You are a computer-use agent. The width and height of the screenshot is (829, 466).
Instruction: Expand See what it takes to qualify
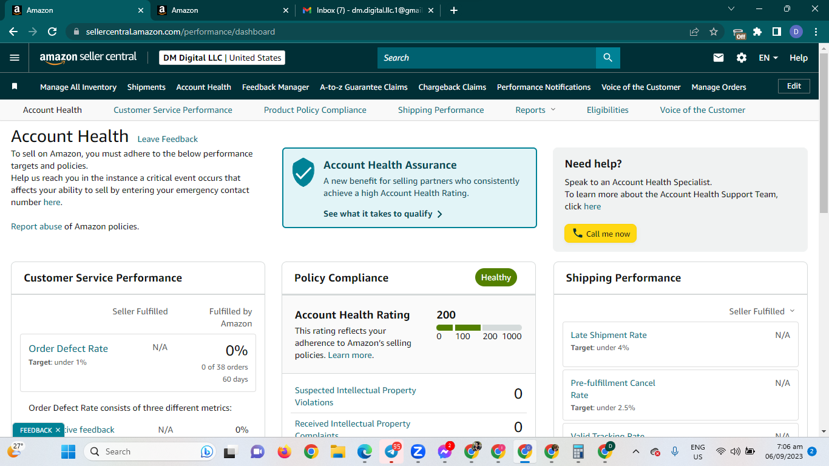pos(383,214)
